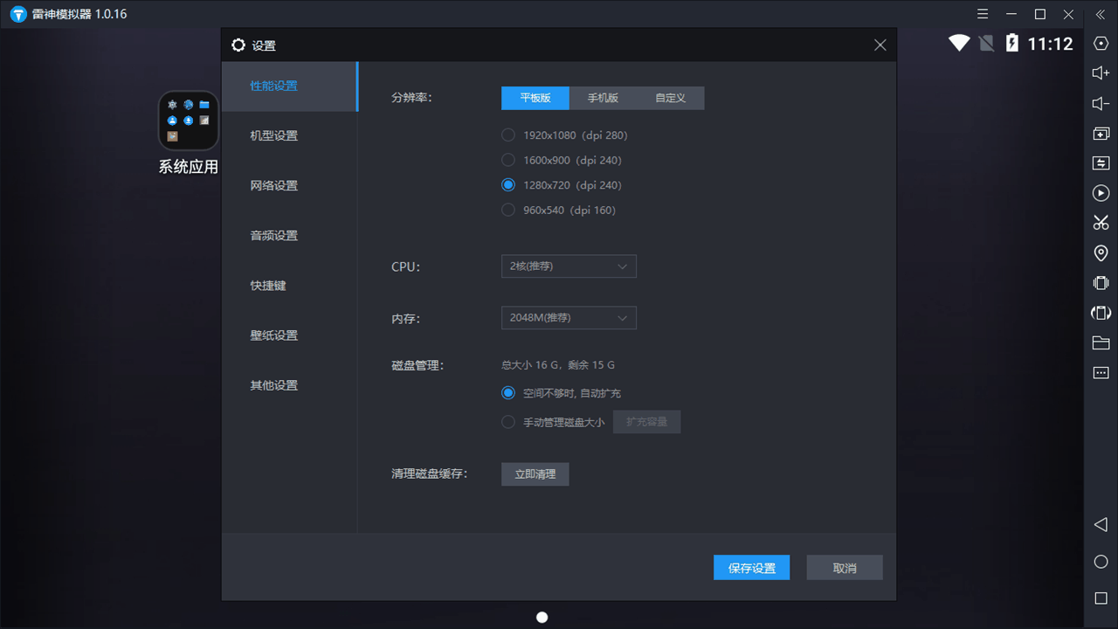Click the scissors keyboard-mapping icon
Screen dimensions: 1118x629
pos(1101,222)
